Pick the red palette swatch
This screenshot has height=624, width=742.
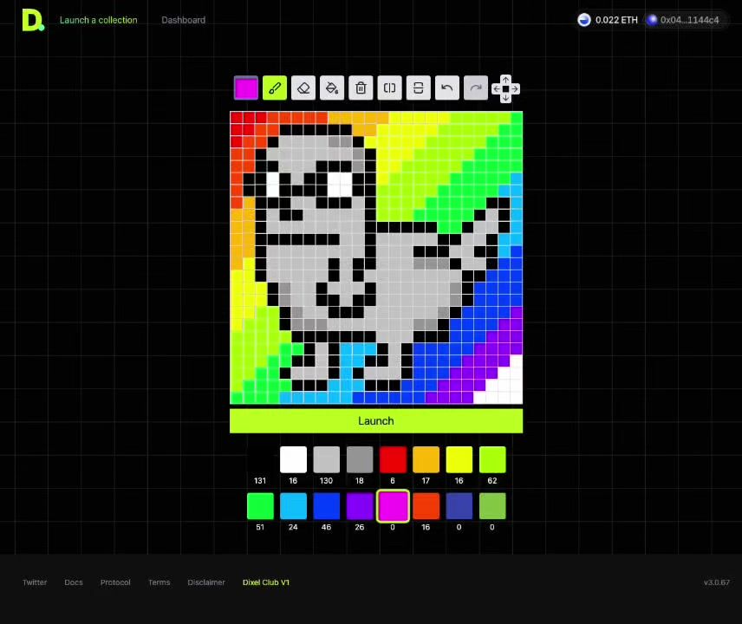[x=393, y=459]
